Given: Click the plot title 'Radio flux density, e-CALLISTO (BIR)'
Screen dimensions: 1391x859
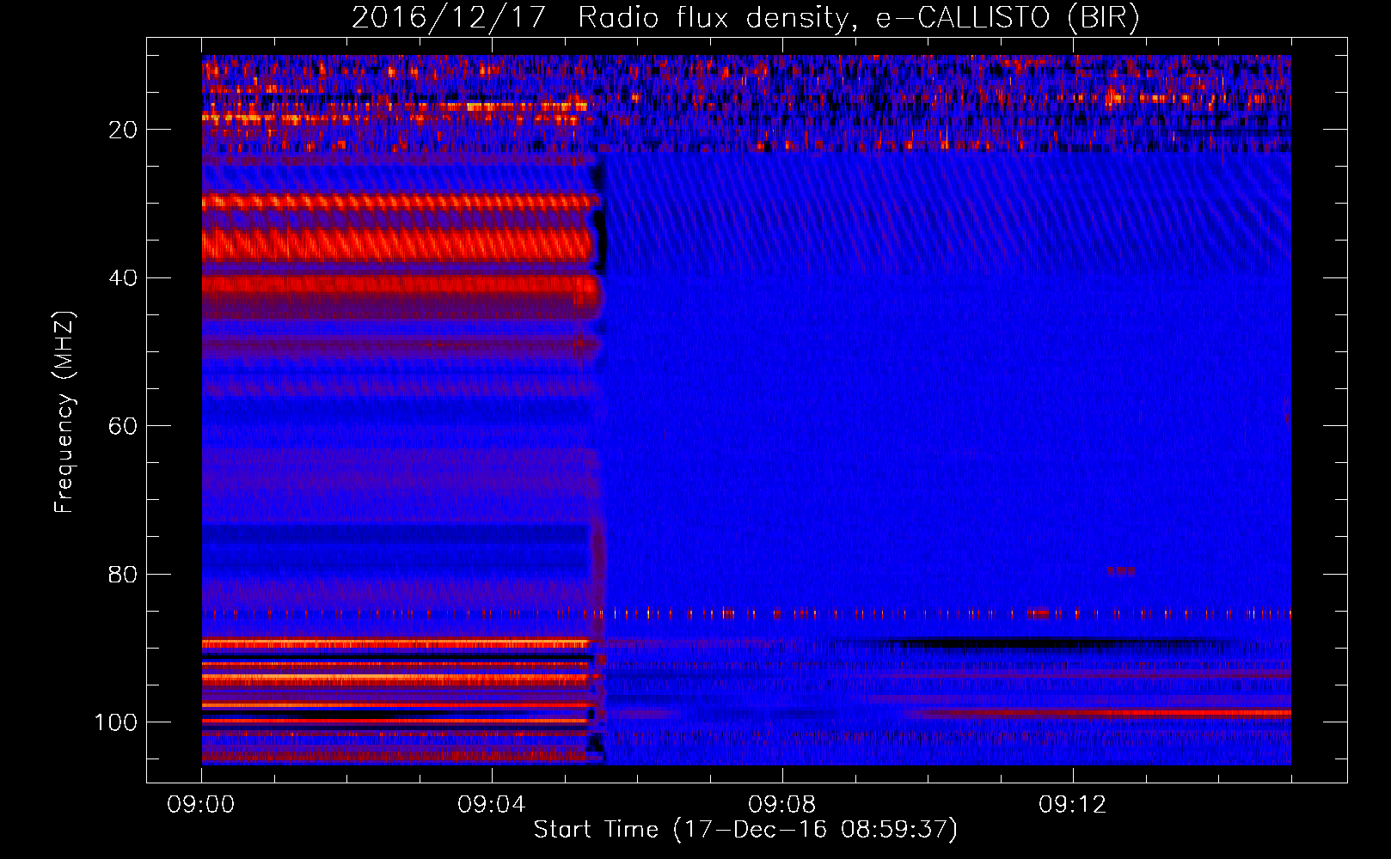Looking at the screenshot, I should click(859, 18).
